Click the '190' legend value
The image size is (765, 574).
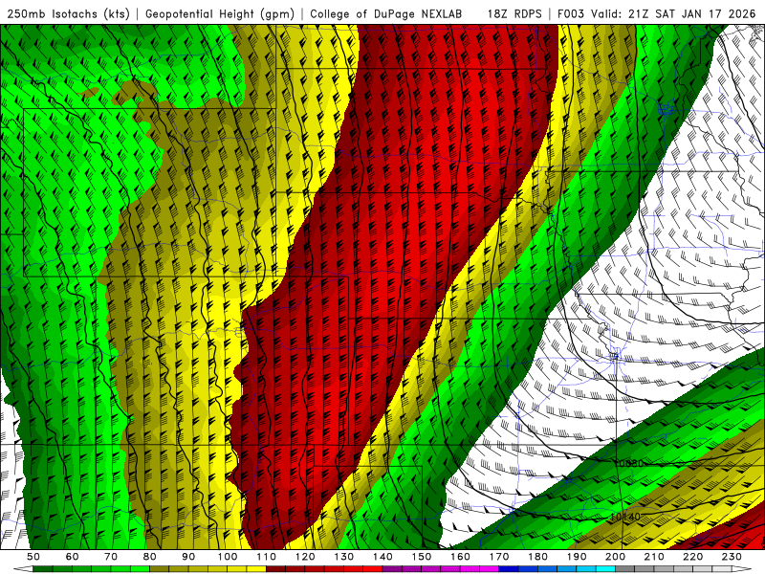click(x=577, y=557)
